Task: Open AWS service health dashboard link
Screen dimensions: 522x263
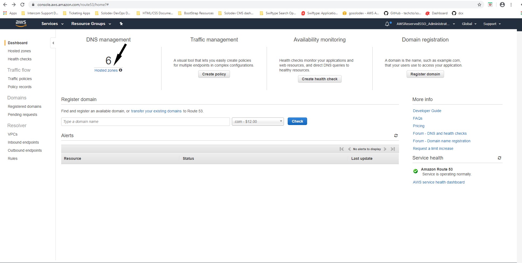Action: click(439, 182)
